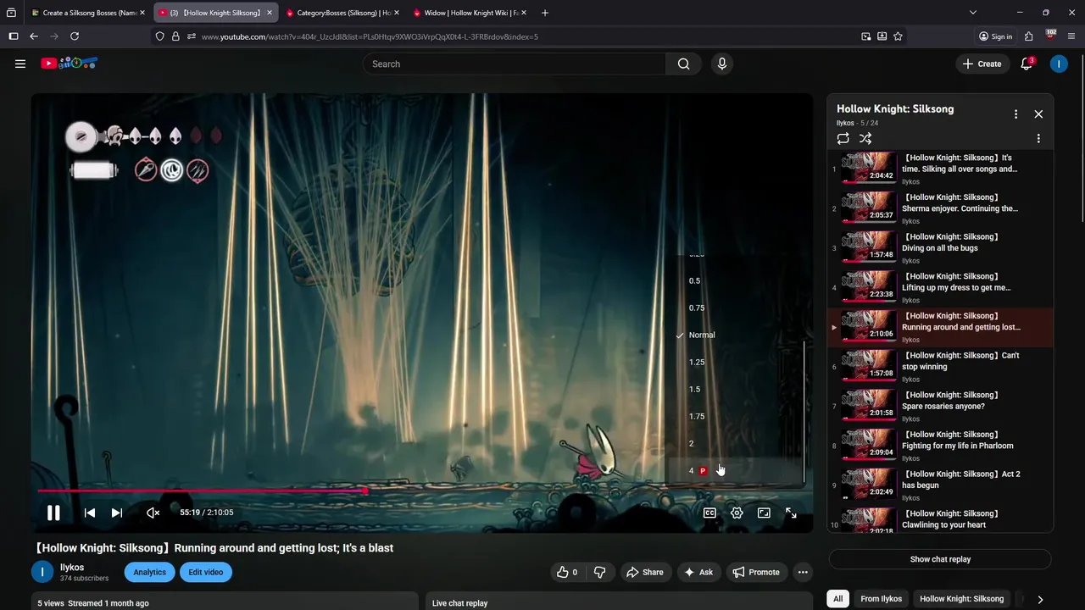Switch to Category:Bosses (Silksong) browser tab

[342, 13]
